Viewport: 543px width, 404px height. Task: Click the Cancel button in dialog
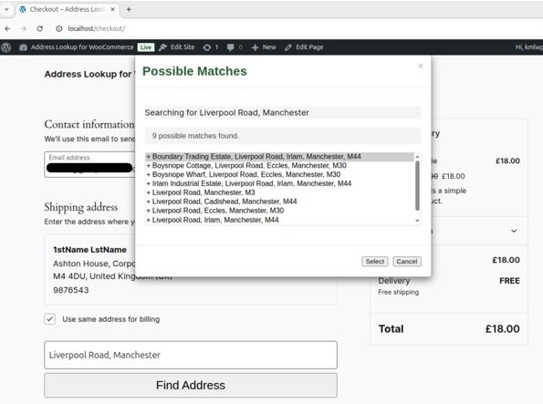407,262
